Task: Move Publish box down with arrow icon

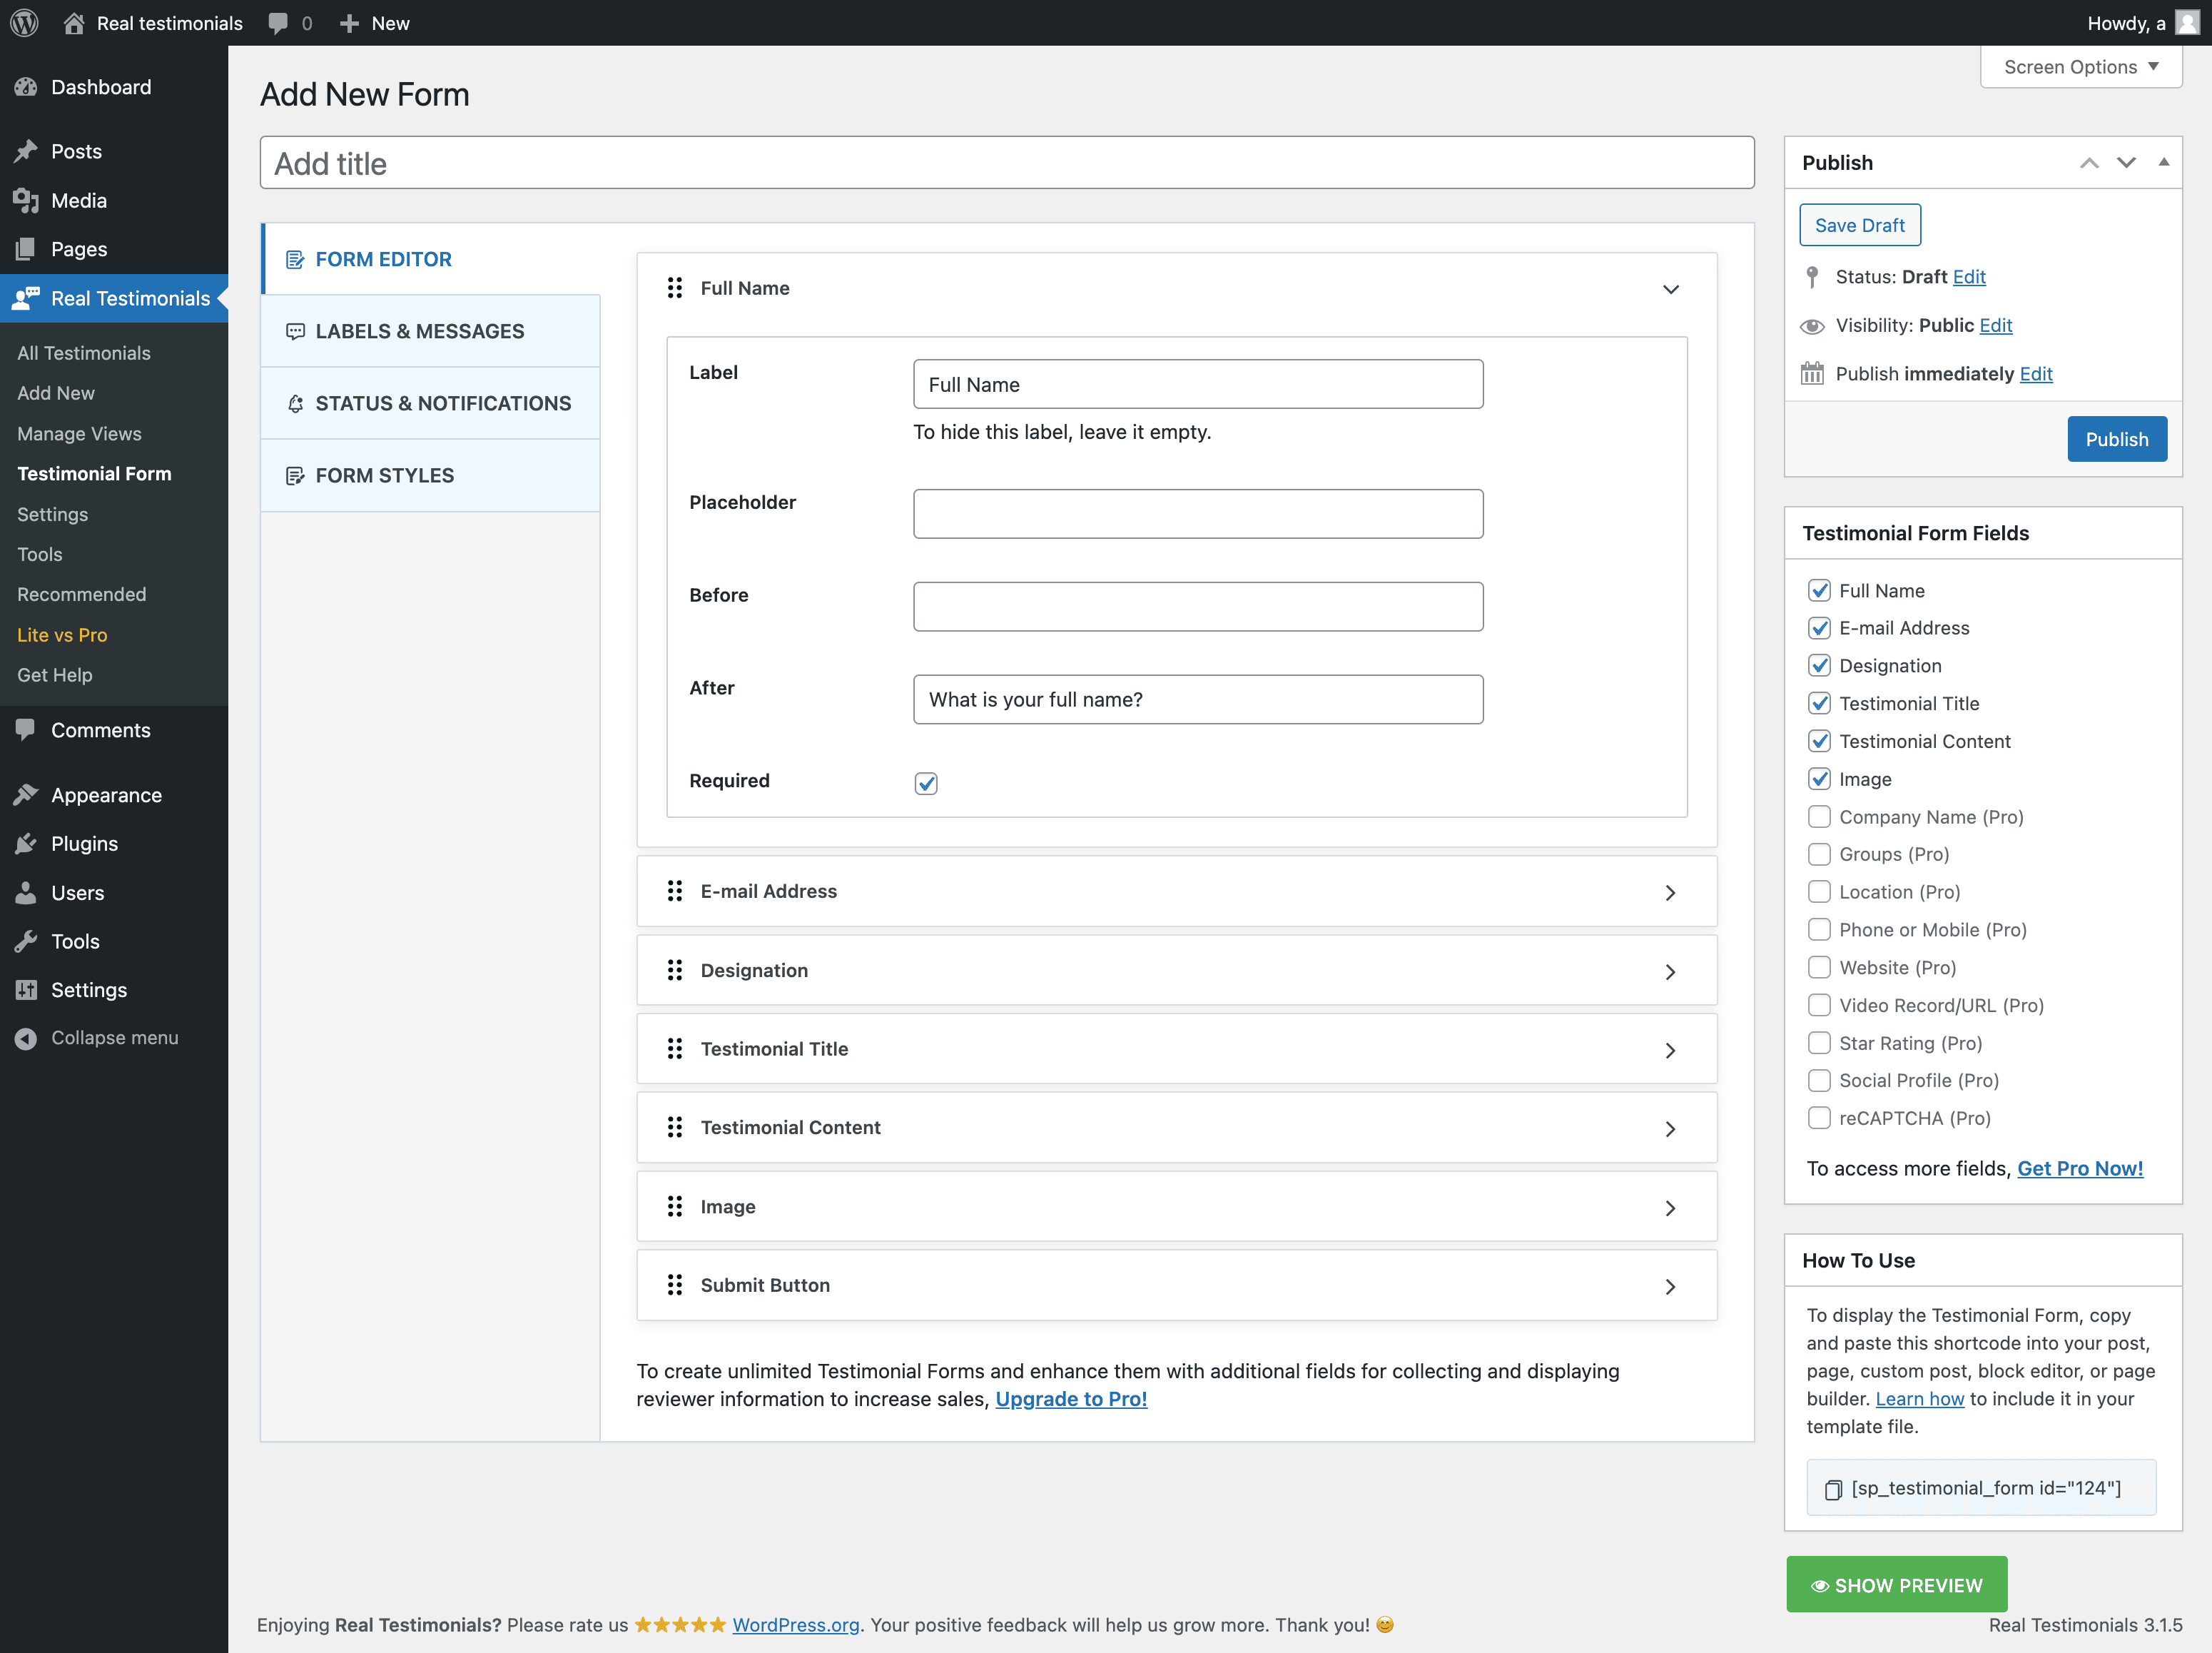Action: 2126,163
